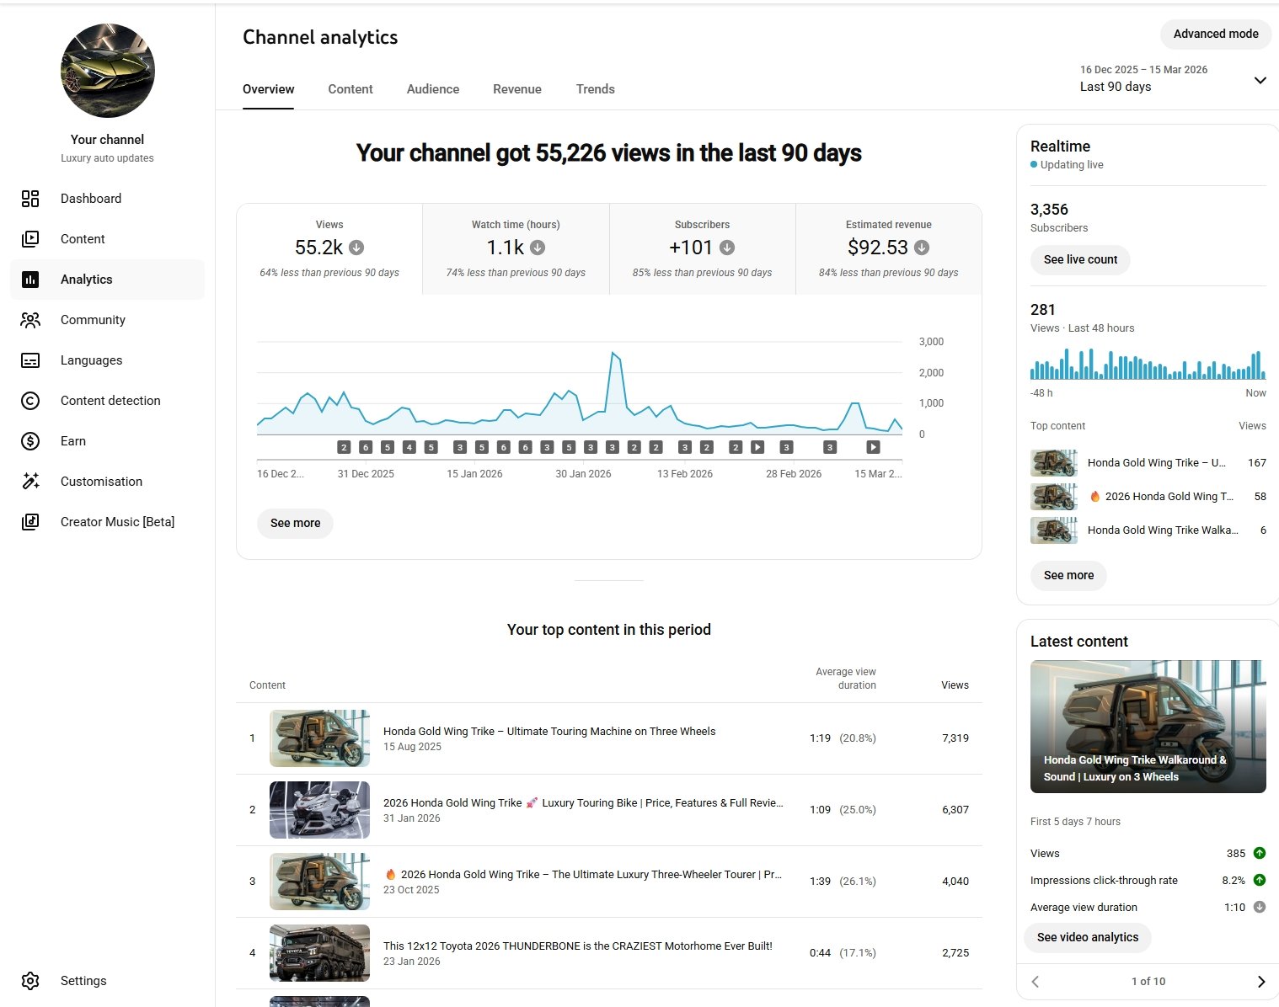Expand the Last 90 days date range dropdown
The image size is (1279, 1007).
point(1260,81)
